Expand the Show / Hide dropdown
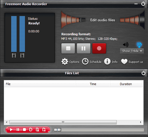Image resolution: width=148 pixels, height=137 pixels. coord(132,51)
